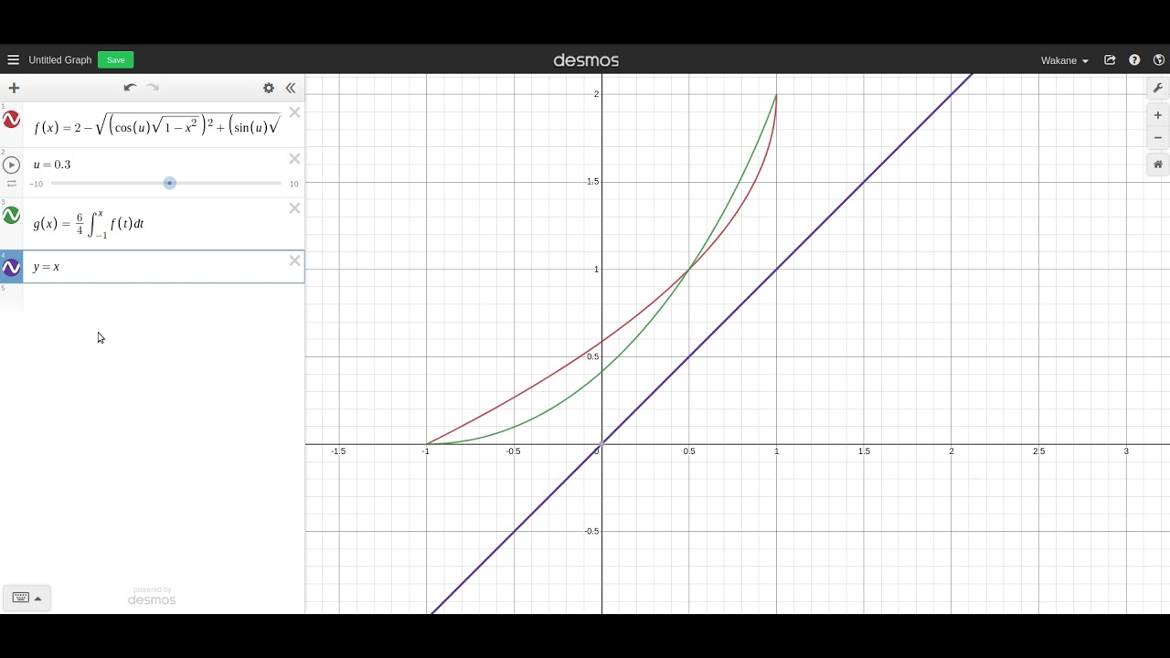
Task: Expand the keyboard toggle arrow
Action: click(37, 599)
